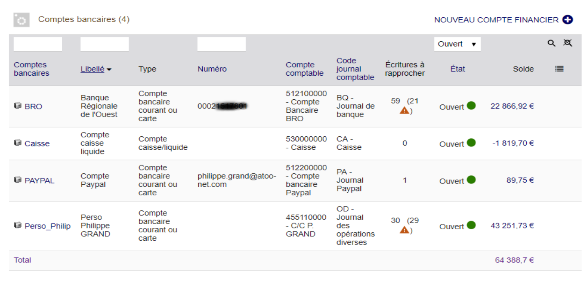
Task: Click the bank icon next to BRO
Action: click(x=17, y=106)
